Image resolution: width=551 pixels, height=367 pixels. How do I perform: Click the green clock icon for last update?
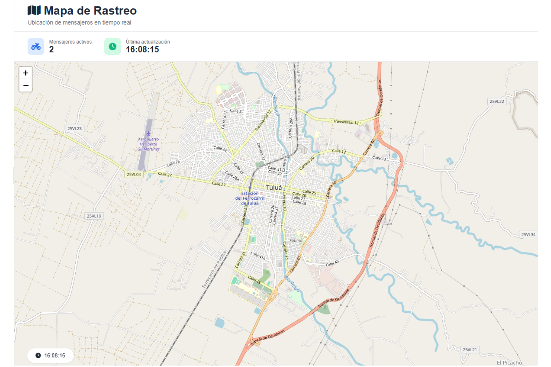[x=112, y=47]
